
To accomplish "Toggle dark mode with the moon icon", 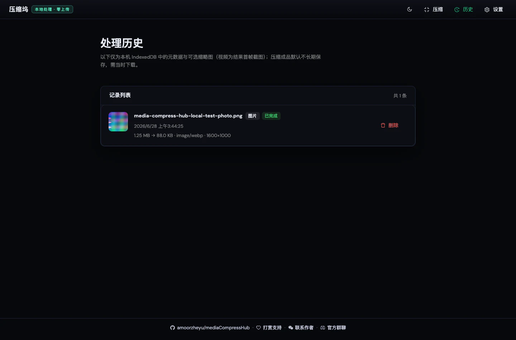I will point(410,9).
